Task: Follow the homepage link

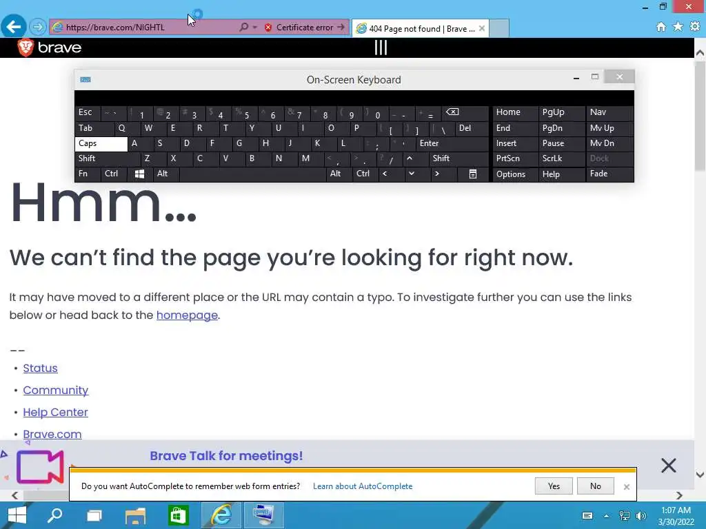Action: (x=187, y=315)
